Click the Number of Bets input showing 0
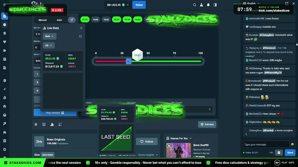 [37, 47]
